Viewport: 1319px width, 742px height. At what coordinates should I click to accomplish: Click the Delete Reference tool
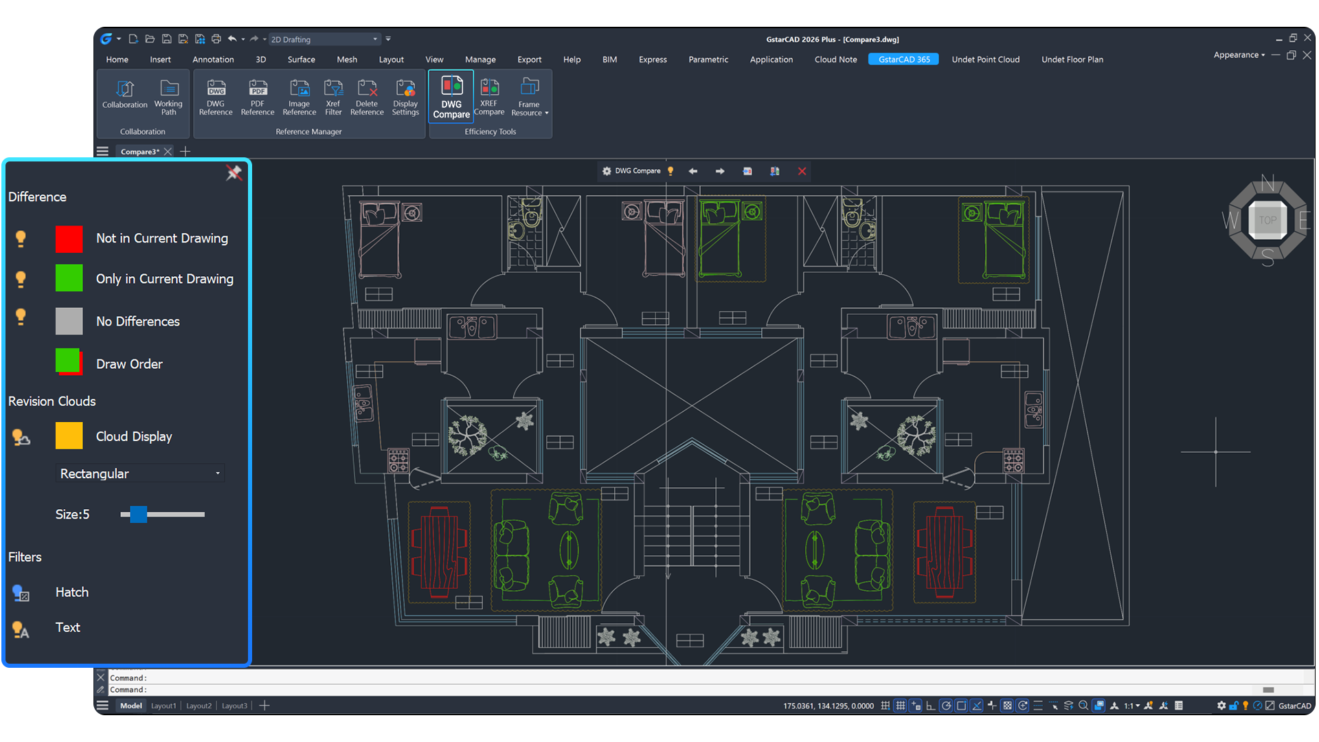pos(367,97)
